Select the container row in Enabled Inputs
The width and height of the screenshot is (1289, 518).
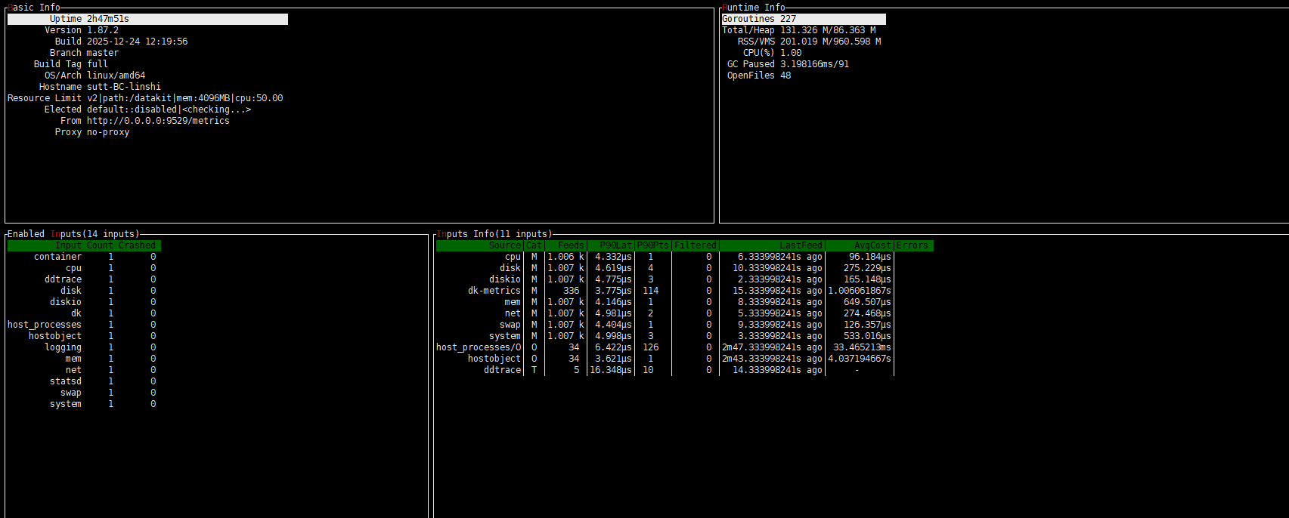[57, 257]
